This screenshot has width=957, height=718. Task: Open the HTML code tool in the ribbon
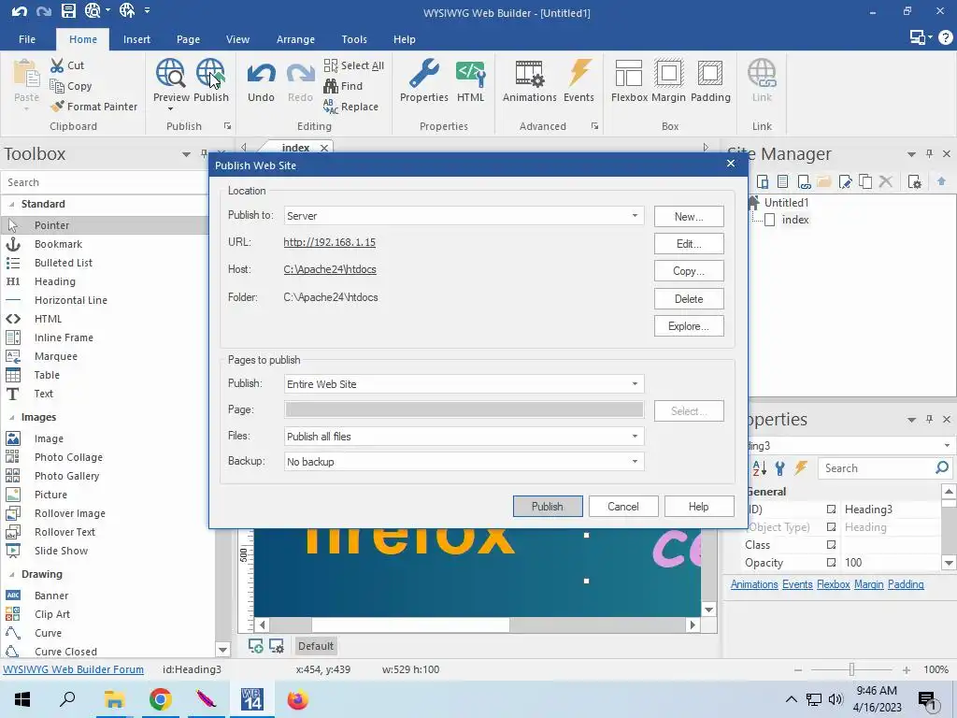[471, 73]
